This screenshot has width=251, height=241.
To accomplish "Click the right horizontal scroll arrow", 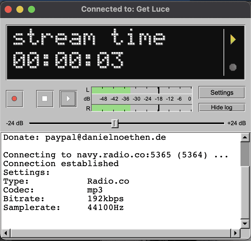I will [236, 233].
